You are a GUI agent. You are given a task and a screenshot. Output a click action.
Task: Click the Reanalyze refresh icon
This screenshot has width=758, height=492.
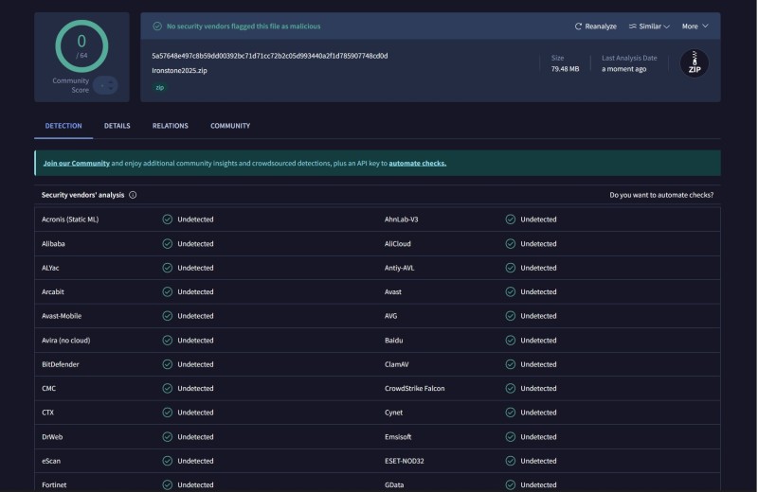[579, 26]
